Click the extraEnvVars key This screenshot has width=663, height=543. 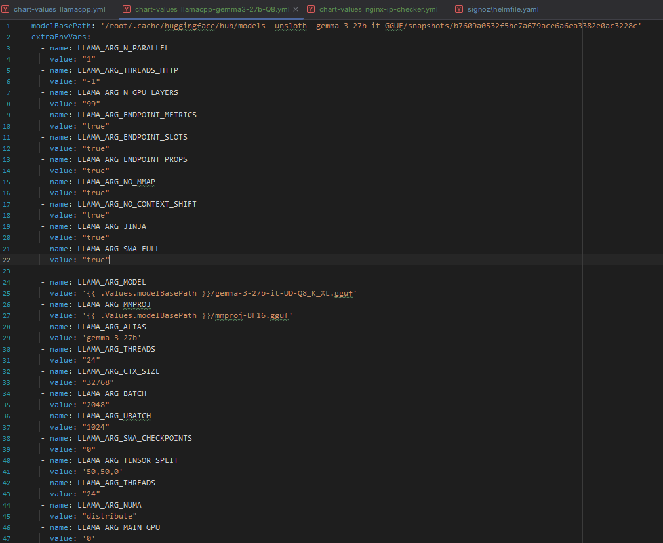coord(59,37)
